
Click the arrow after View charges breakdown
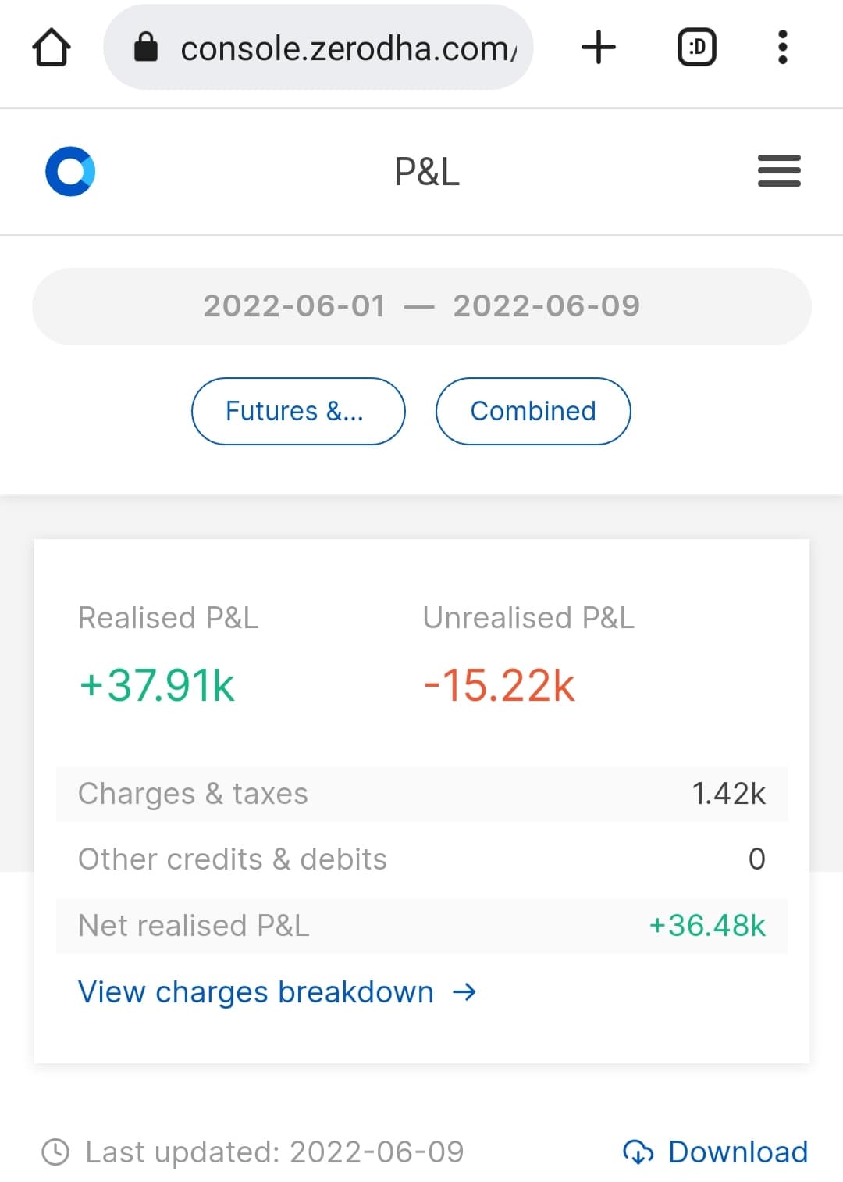pyautogui.click(x=464, y=992)
